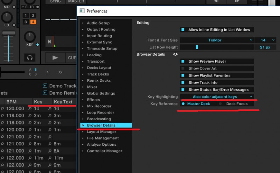Open the Key Highlighting dropdown
The image size is (280, 173).
[x=217, y=97]
